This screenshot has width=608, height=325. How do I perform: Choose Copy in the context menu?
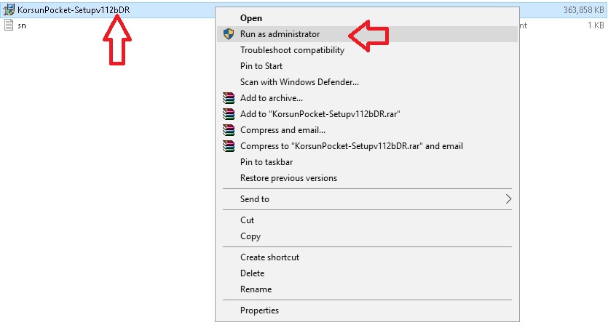(250, 236)
